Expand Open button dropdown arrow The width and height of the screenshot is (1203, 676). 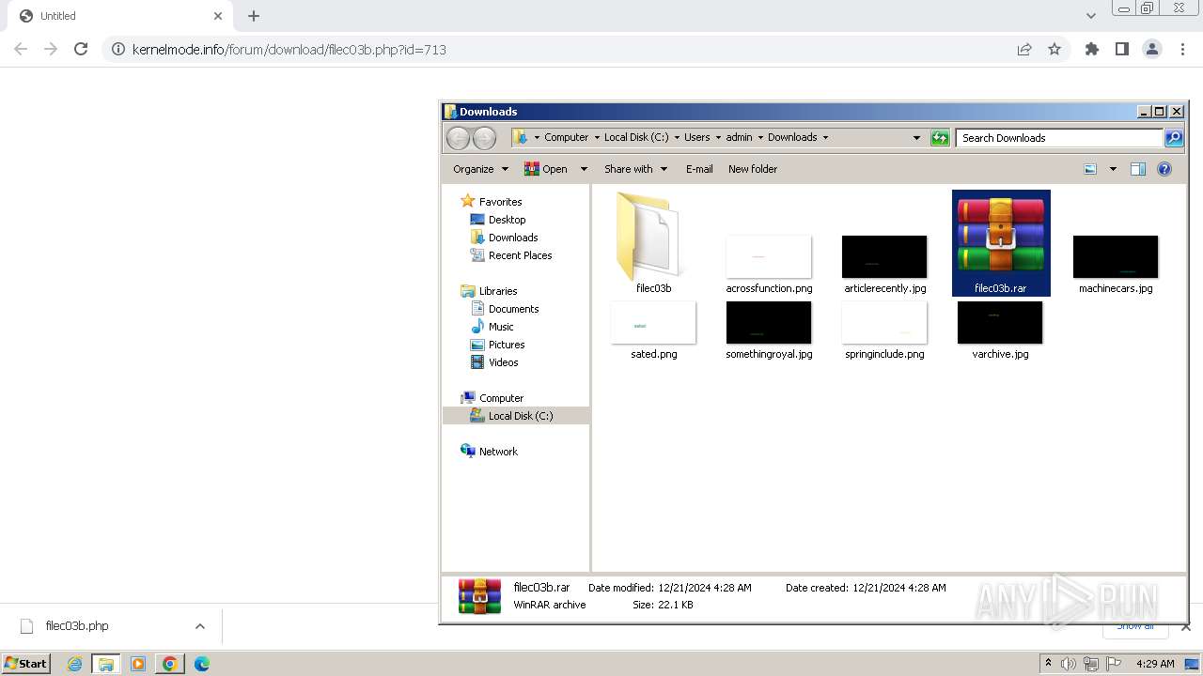(x=583, y=169)
